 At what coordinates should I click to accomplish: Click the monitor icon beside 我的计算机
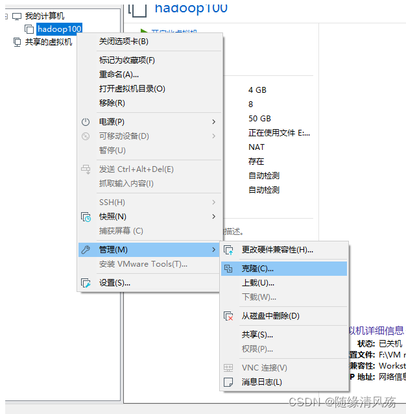tap(17, 16)
